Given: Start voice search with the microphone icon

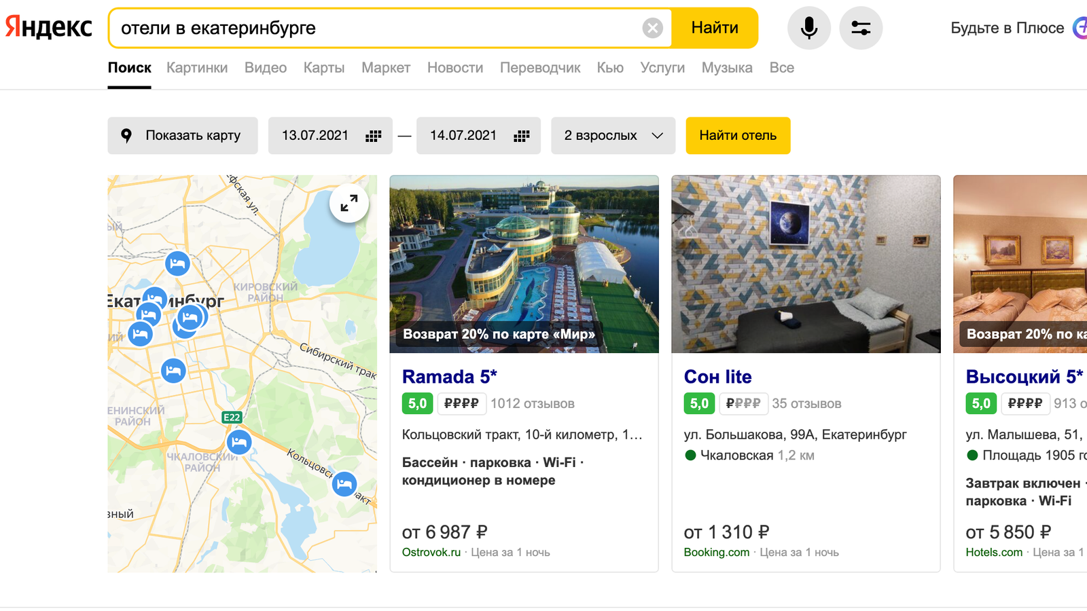Looking at the screenshot, I should pos(808,28).
